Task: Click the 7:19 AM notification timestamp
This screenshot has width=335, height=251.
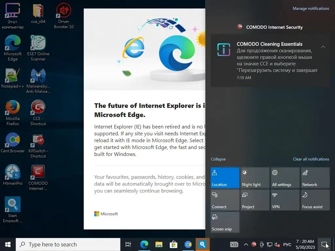Action: click(x=244, y=78)
